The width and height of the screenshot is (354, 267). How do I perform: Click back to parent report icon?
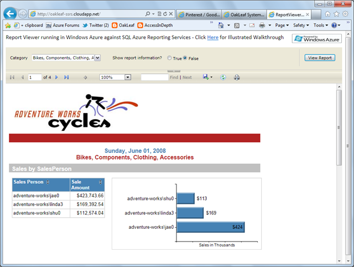tap(85, 78)
